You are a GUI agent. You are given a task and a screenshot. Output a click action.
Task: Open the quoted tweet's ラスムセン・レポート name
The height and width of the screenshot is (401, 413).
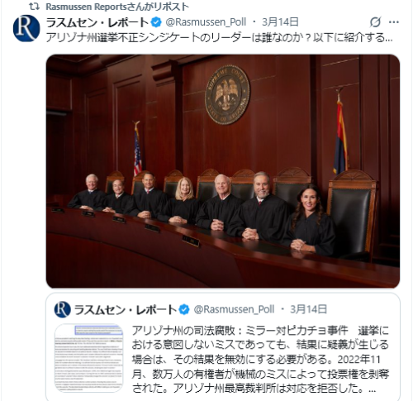pyautogui.click(x=126, y=309)
